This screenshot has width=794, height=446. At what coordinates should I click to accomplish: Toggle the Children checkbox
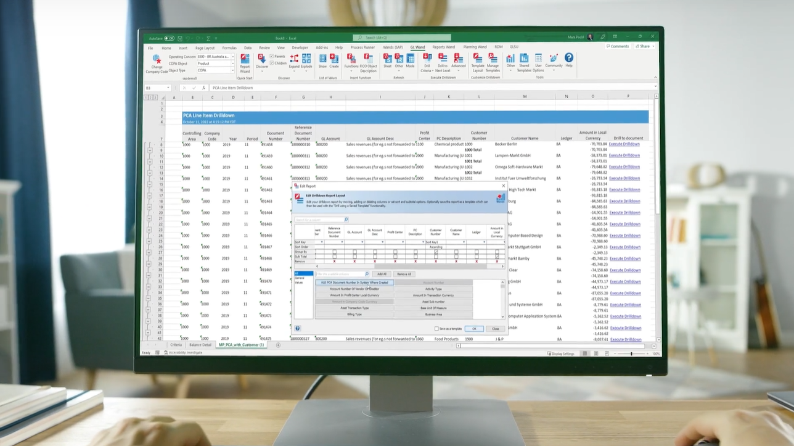click(272, 63)
